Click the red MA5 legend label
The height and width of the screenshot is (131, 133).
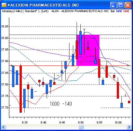tap(126, 11)
